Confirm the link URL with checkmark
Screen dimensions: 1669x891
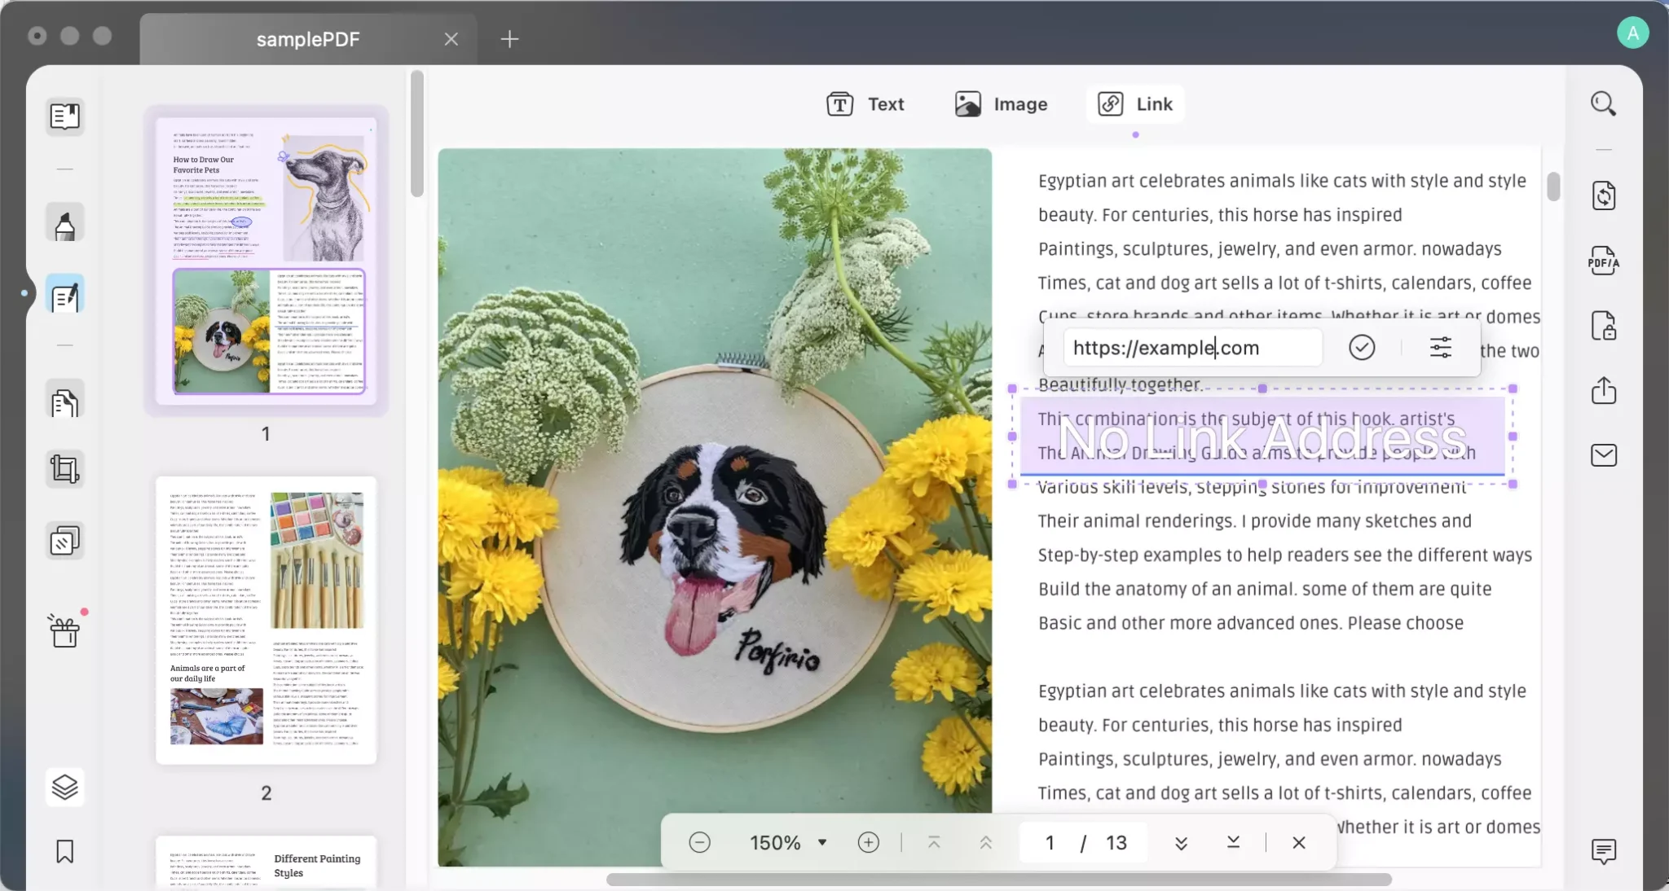click(x=1362, y=348)
